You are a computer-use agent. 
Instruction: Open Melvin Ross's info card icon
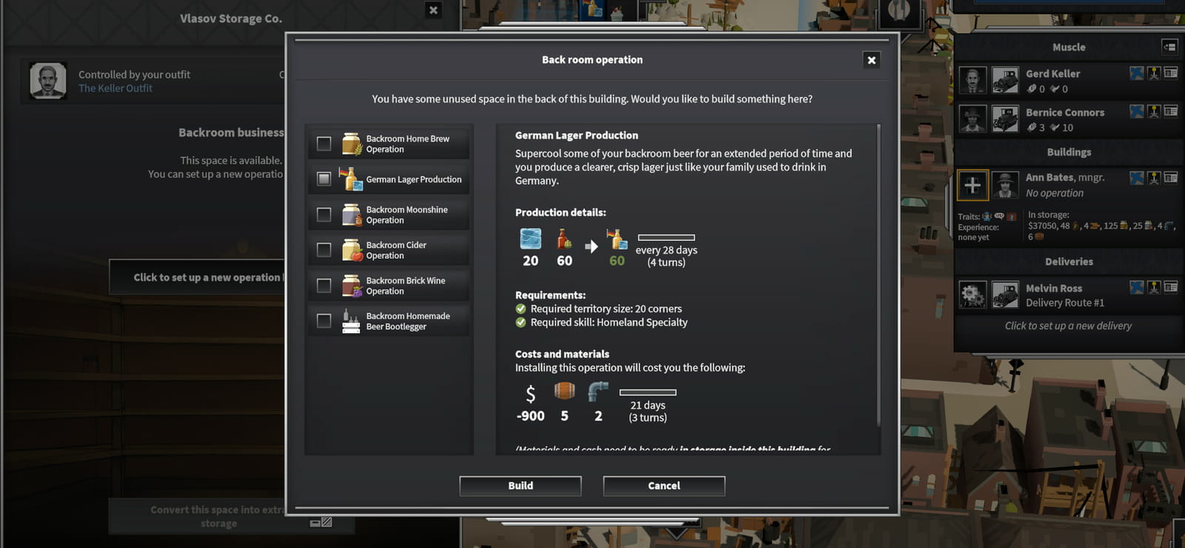[1171, 287]
